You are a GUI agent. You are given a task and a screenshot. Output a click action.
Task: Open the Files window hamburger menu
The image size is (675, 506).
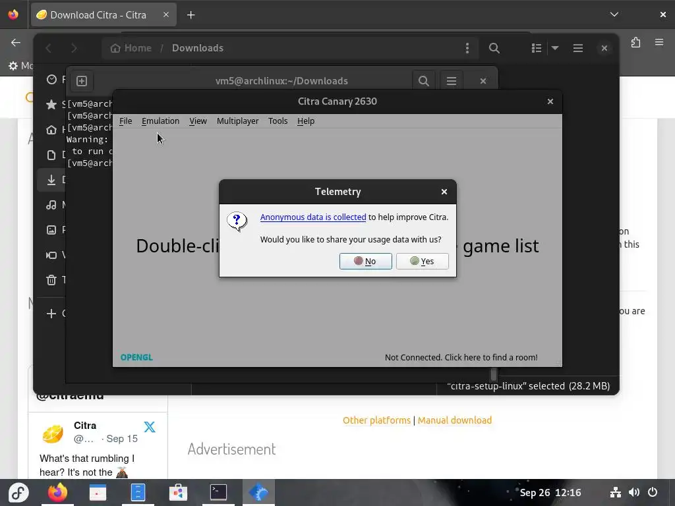point(578,48)
